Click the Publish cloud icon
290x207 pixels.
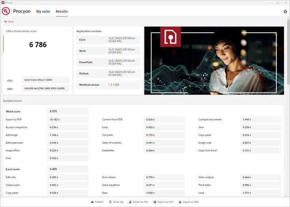point(92,202)
